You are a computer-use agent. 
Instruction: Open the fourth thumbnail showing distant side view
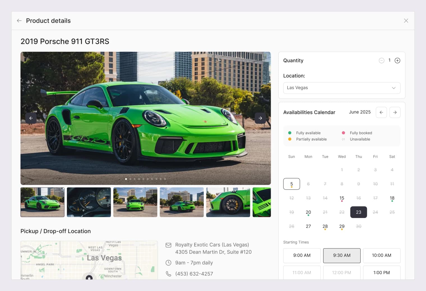click(x=182, y=202)
